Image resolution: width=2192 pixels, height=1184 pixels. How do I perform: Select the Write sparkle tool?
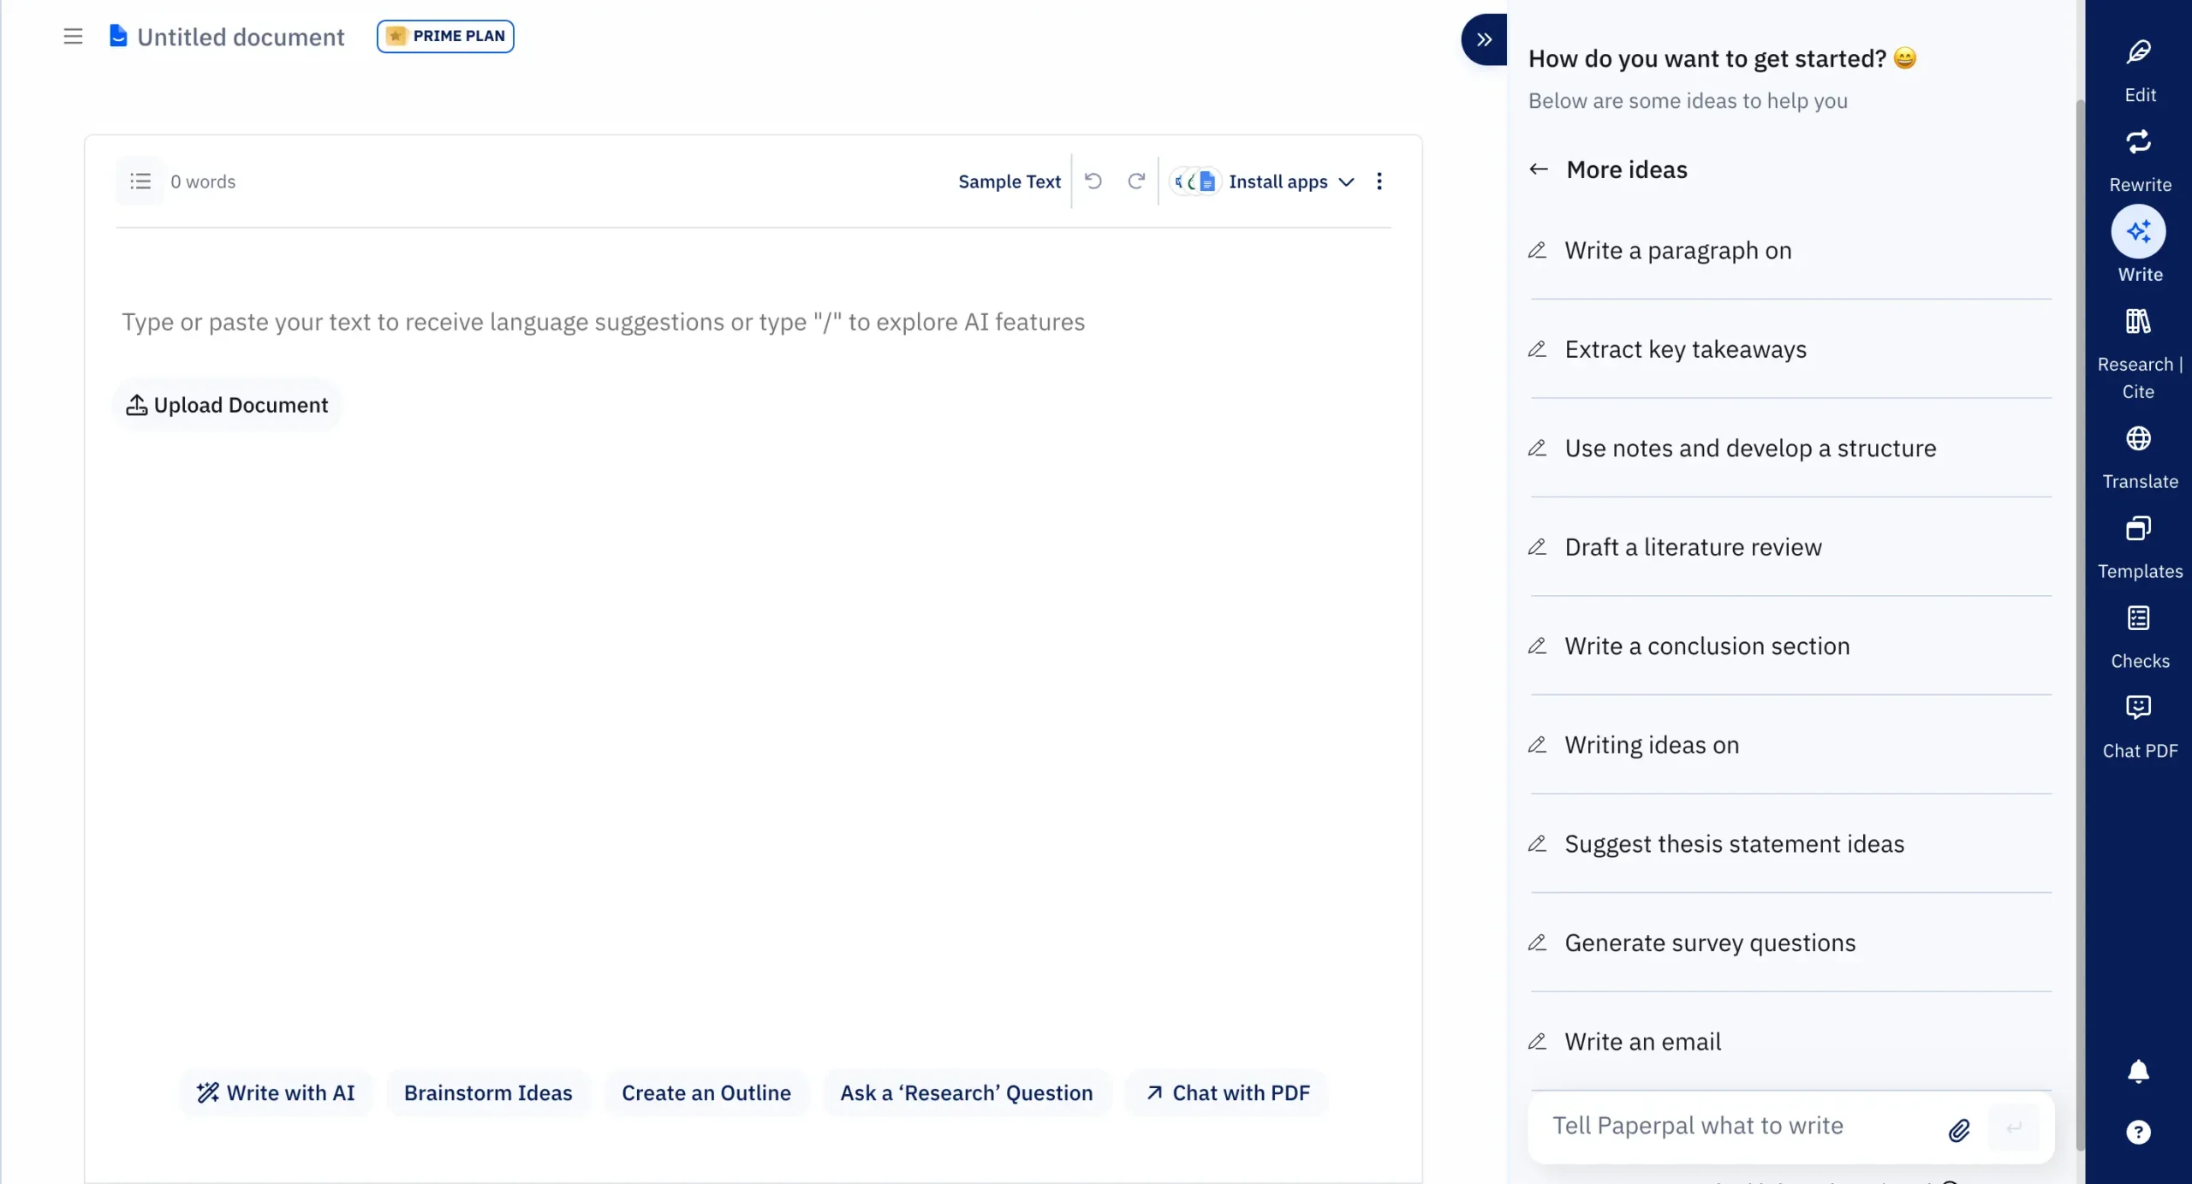(2139, 245)
